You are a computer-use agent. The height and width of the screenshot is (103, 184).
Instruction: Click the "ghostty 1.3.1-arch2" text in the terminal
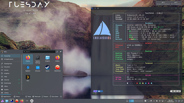click(x=136, y=67)
